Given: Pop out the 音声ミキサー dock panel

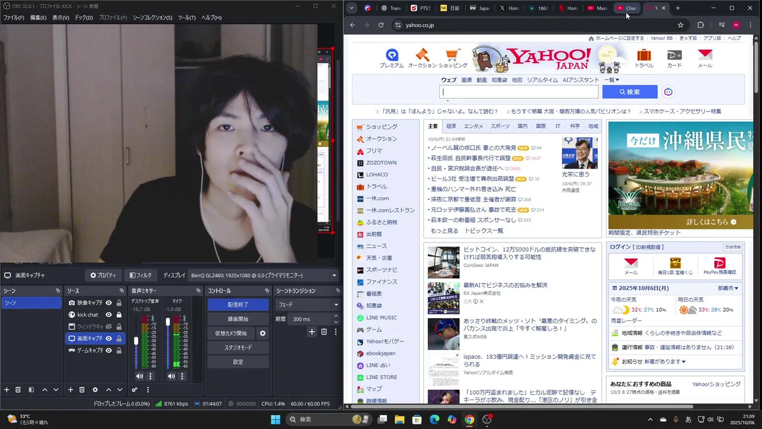Looking at the screenshot, I should 198,291.
